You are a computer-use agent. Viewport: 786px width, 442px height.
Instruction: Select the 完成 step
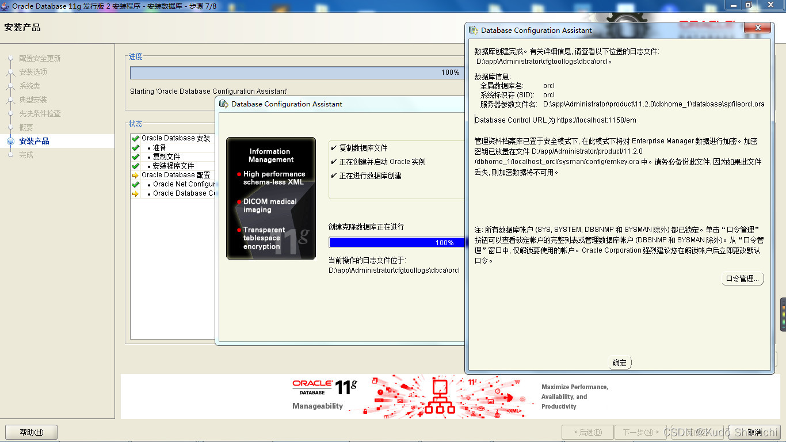coord(26,155)
